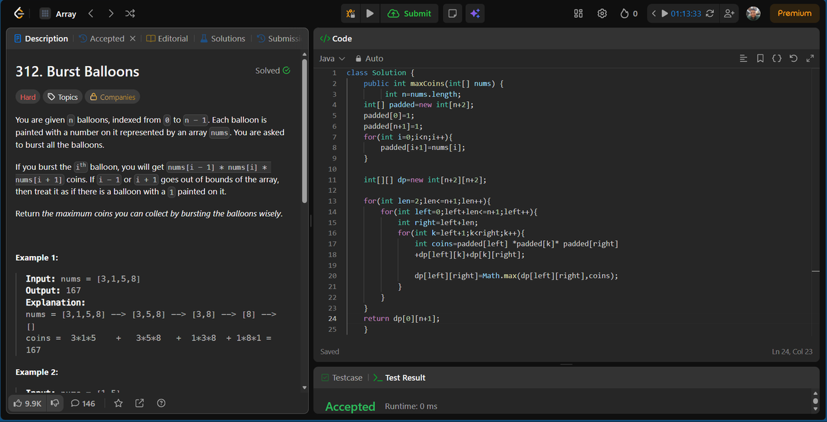Open the Auto lock option
The height and width of the screenshot is (422, 827).
(369, 59)
